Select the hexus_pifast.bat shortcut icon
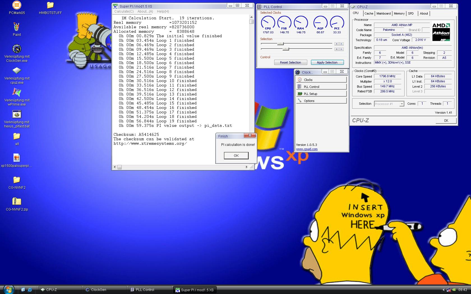 tap(17, 114)
